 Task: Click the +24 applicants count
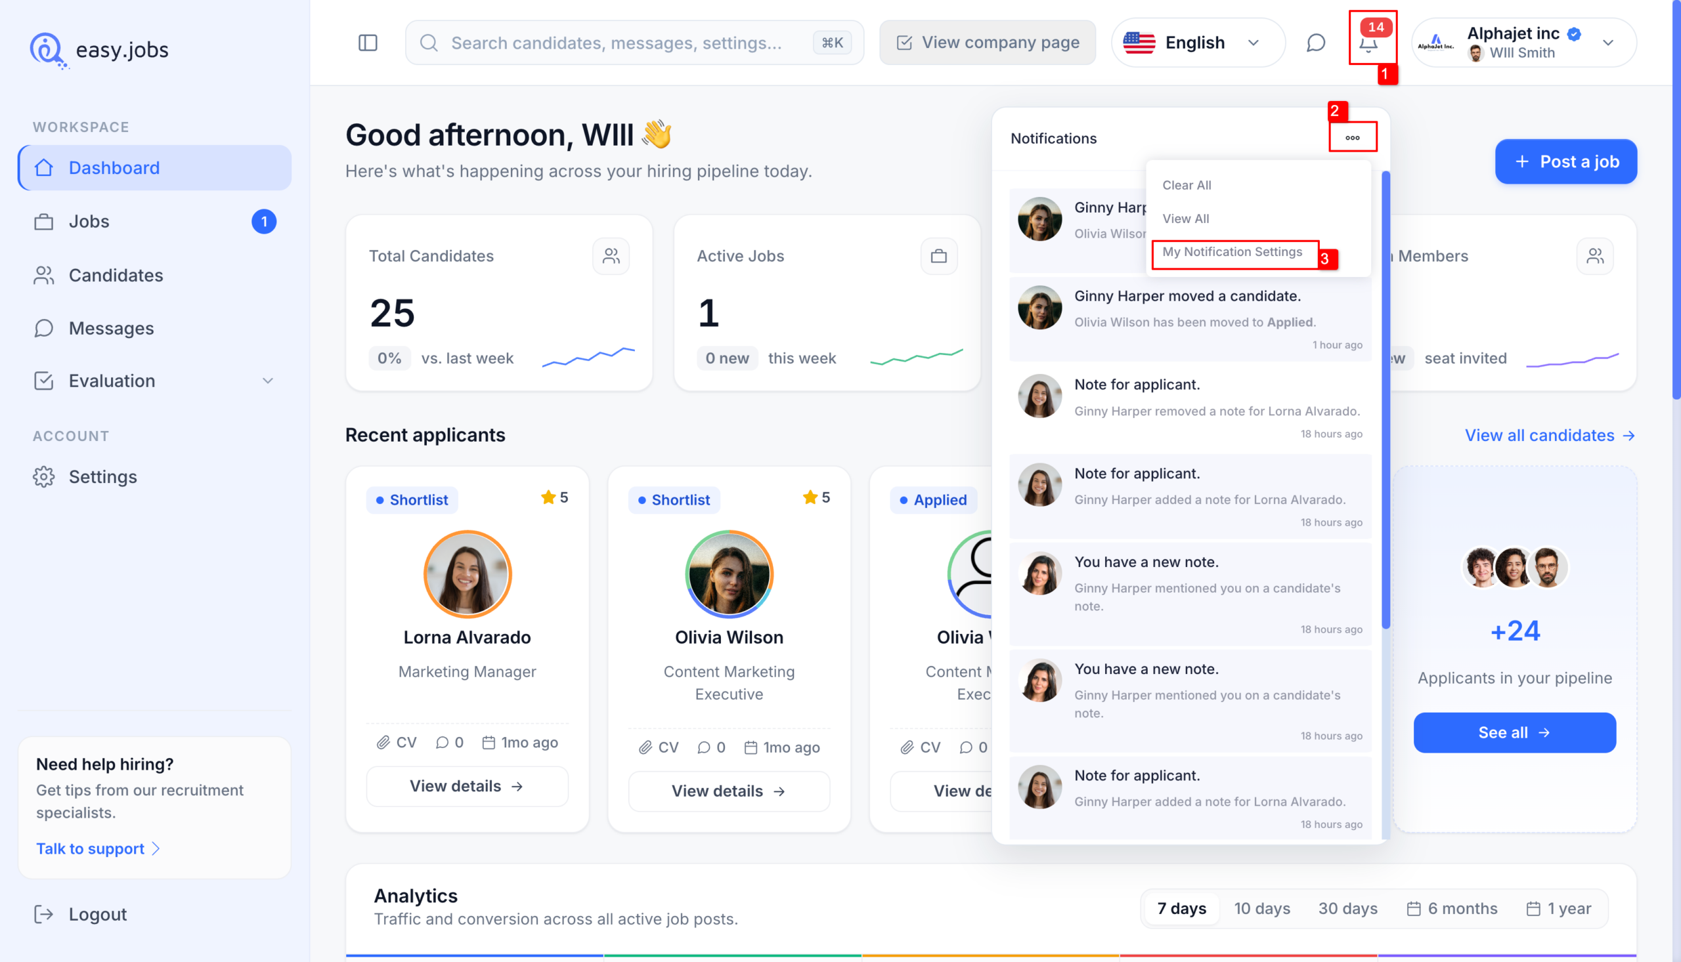point(1515,632)
